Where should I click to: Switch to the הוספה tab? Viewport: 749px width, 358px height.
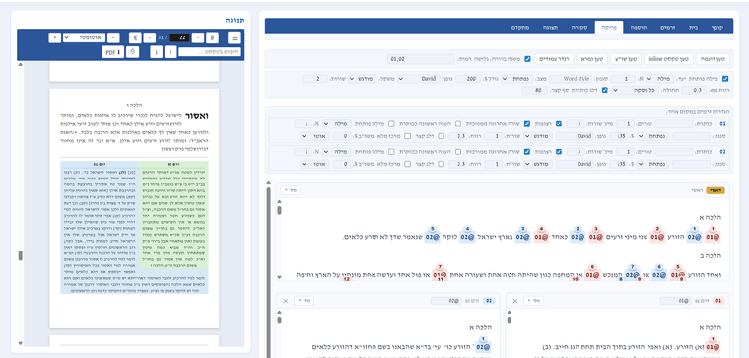click(640, 28)
